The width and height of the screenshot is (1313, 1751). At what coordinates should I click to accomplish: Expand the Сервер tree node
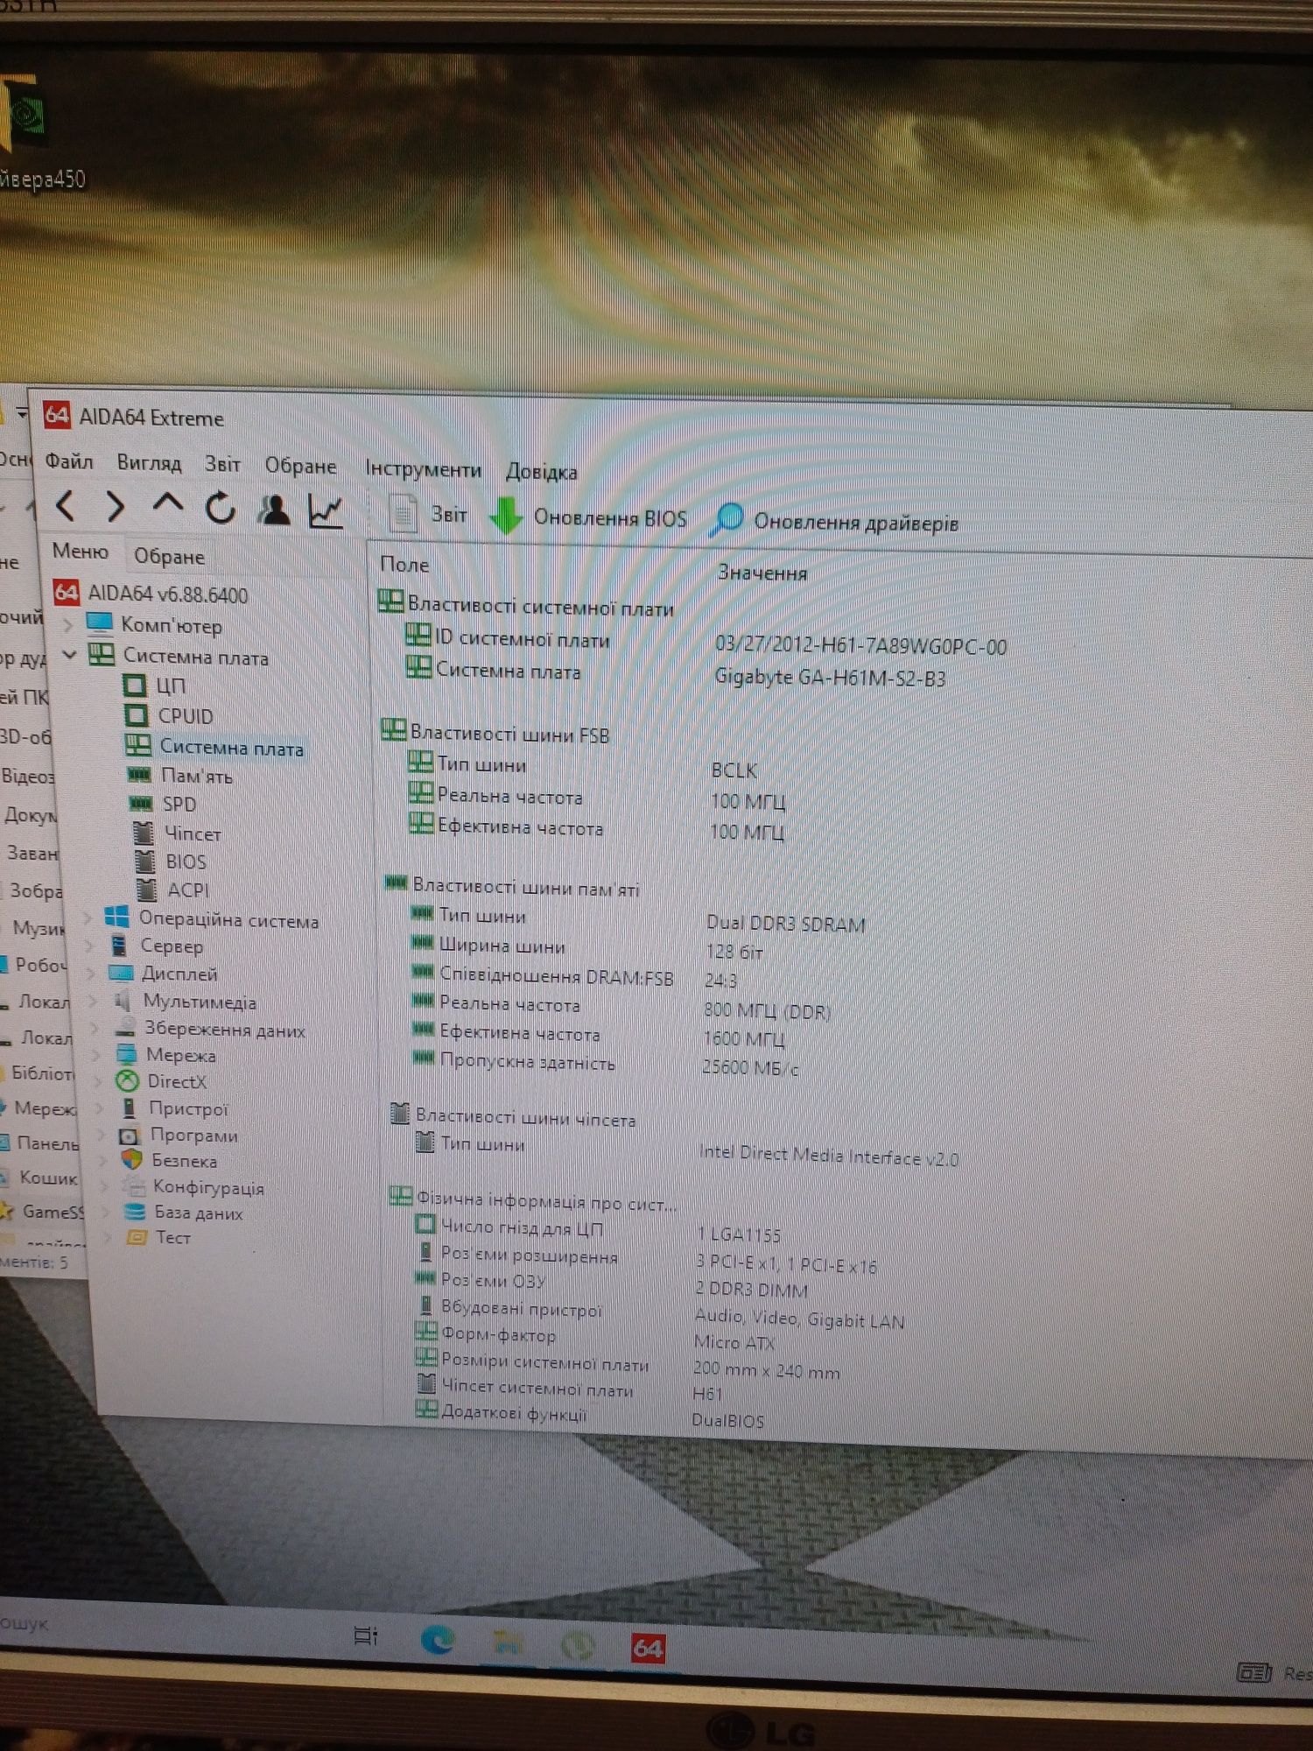click(88, 946)
